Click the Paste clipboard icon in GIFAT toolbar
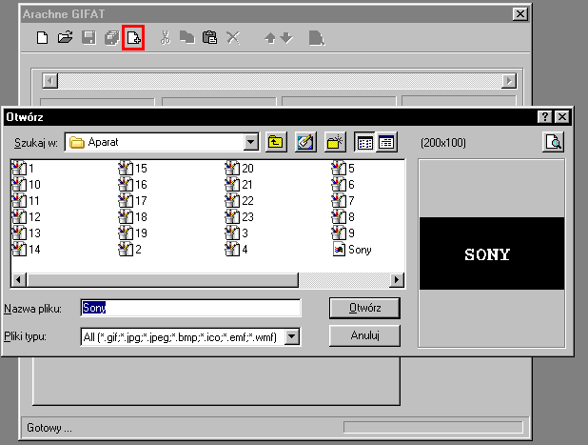 point(209,37)
